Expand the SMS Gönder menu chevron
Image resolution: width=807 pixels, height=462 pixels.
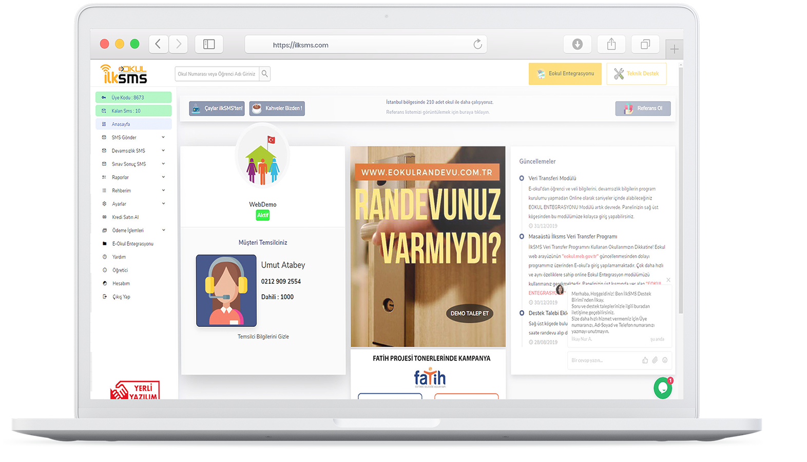pos(163,138)
